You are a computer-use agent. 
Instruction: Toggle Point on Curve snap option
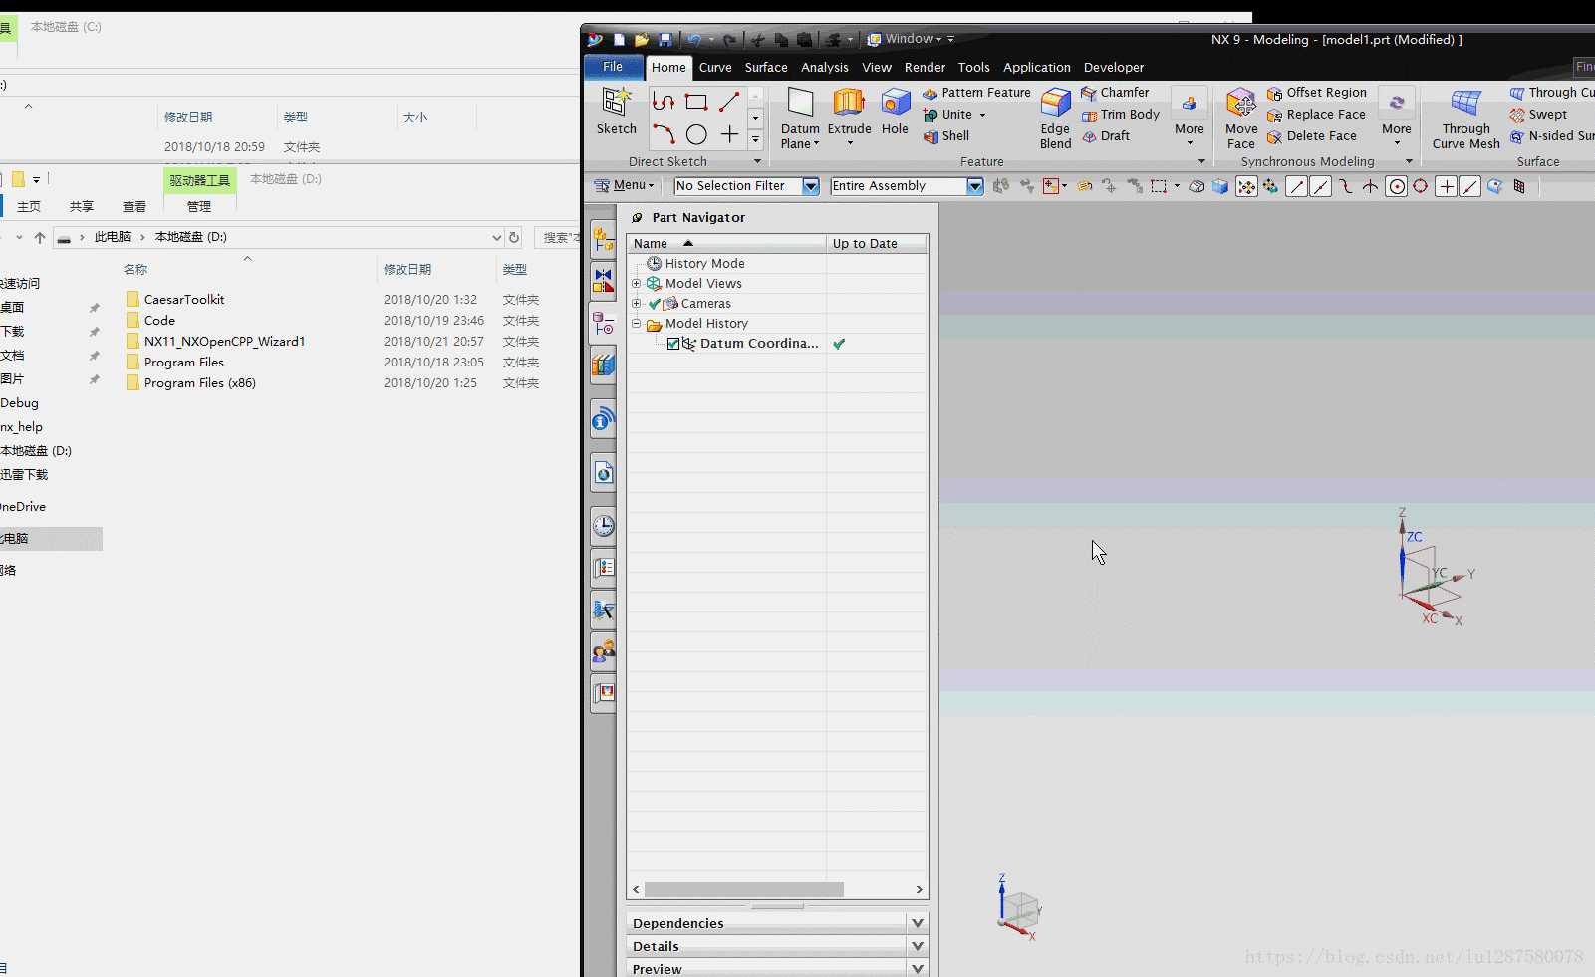tap(1470, 186)
